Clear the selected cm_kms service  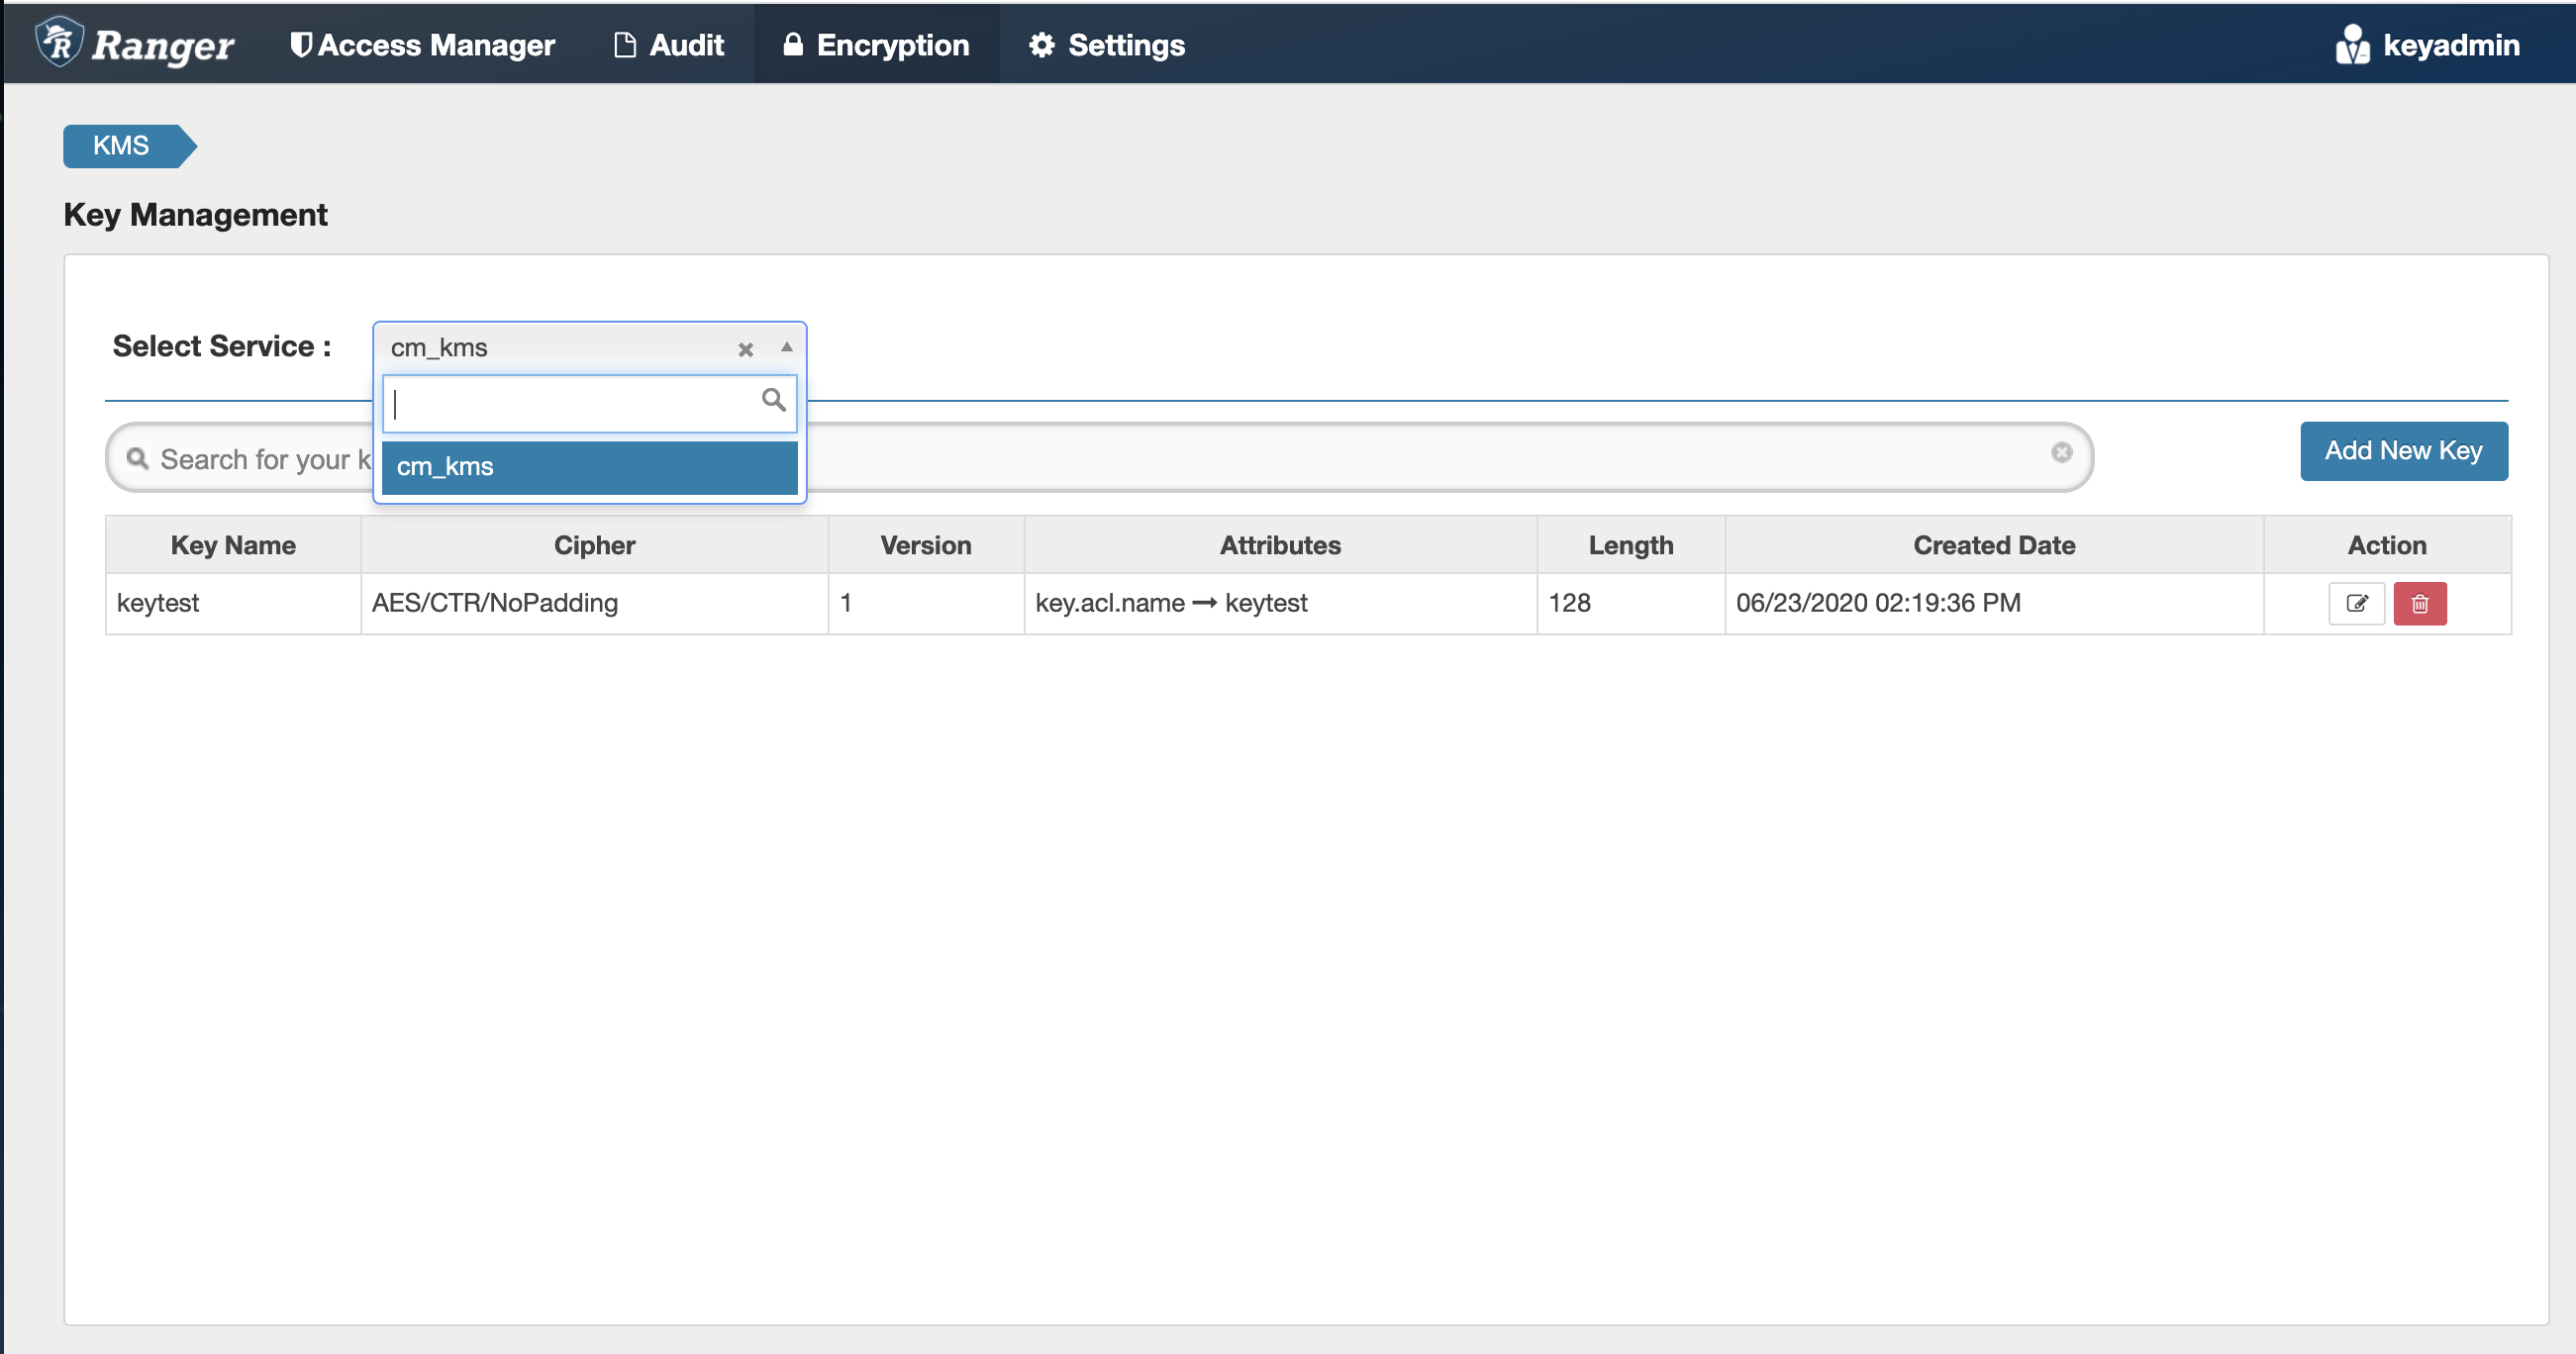[x=745, y=349]
